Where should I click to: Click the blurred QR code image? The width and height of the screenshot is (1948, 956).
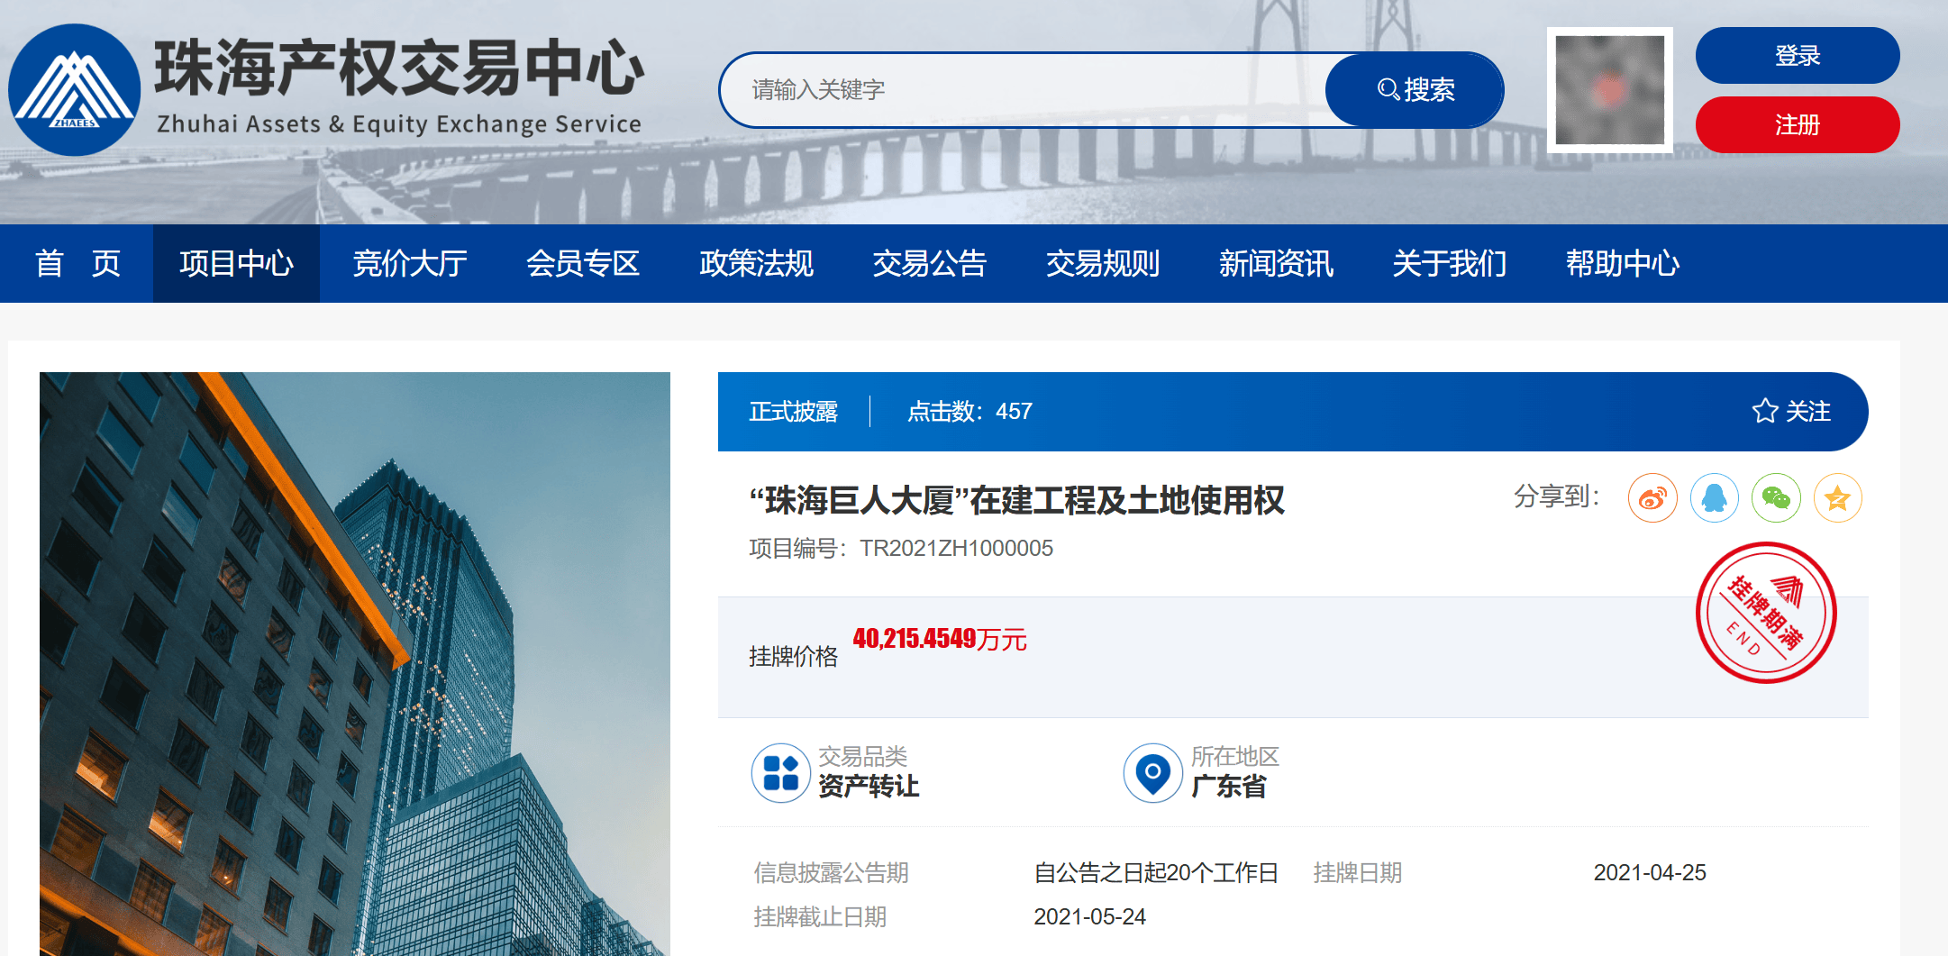1609,90
